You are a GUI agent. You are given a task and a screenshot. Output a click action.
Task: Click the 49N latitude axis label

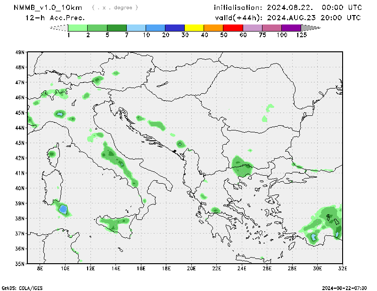pos(19,52)
